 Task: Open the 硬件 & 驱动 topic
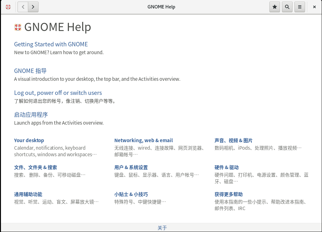point(226,167)
